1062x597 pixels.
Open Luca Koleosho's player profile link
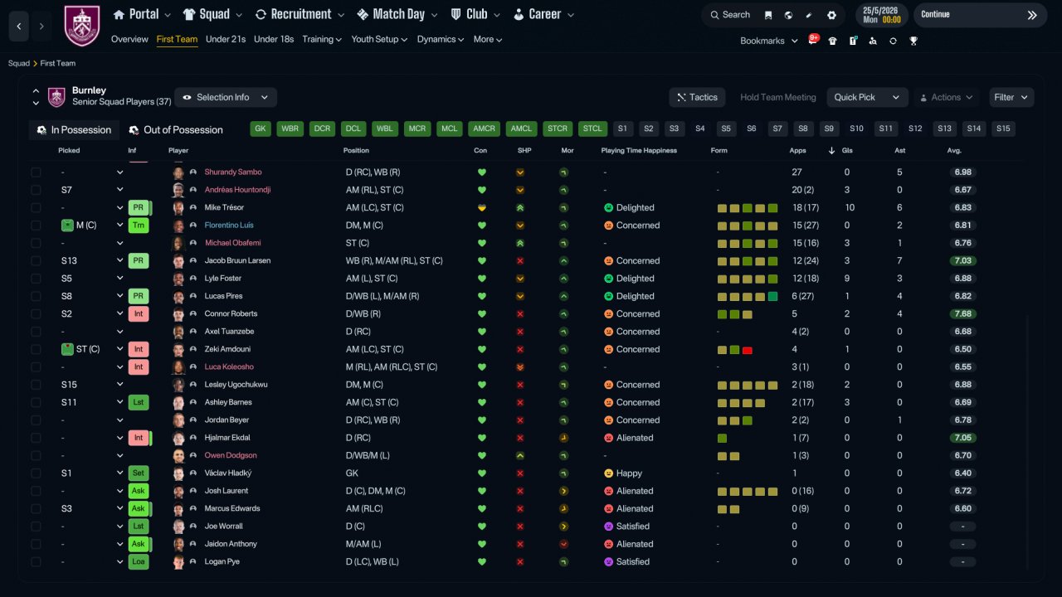click(x=229, y=367)
